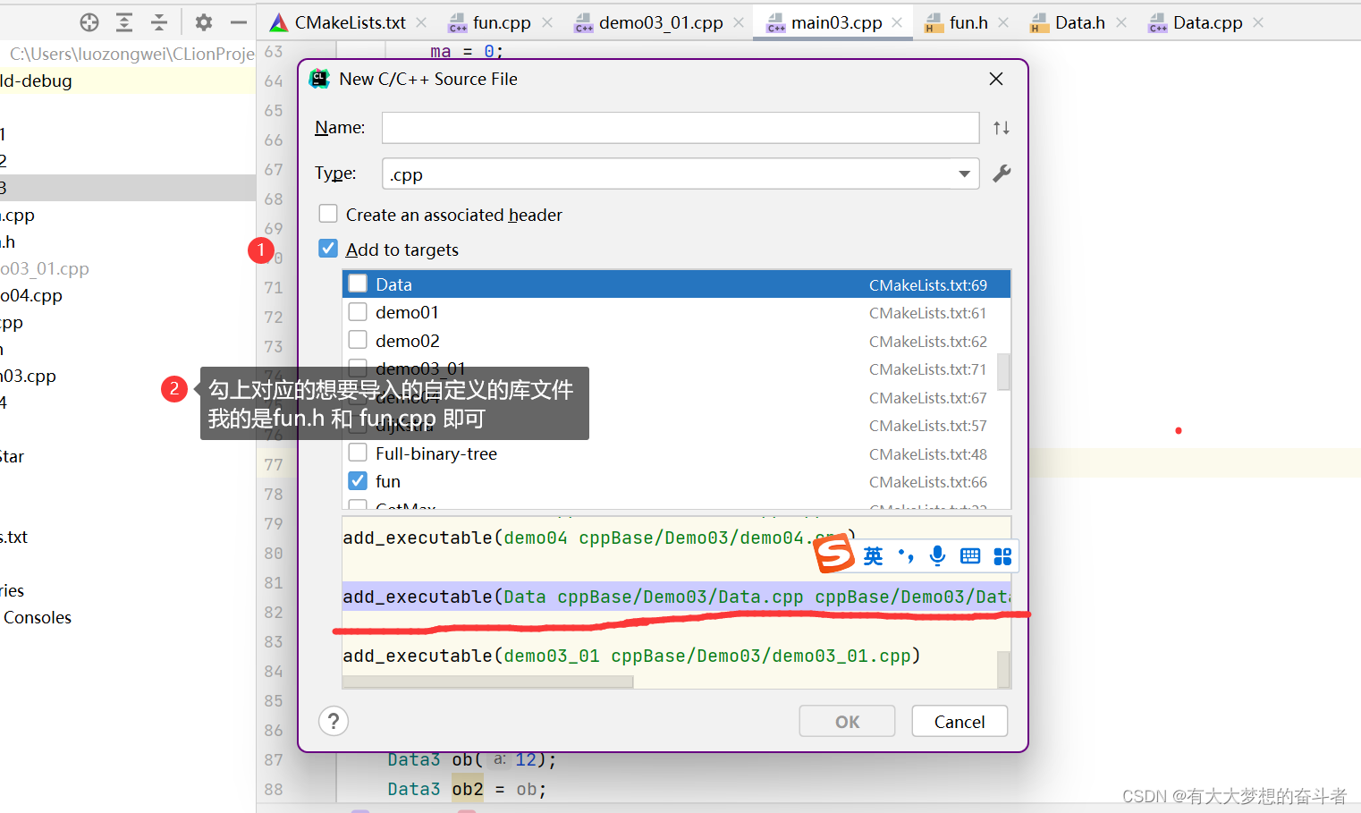Click the CMake preview horizontal scrollbar

488,682
